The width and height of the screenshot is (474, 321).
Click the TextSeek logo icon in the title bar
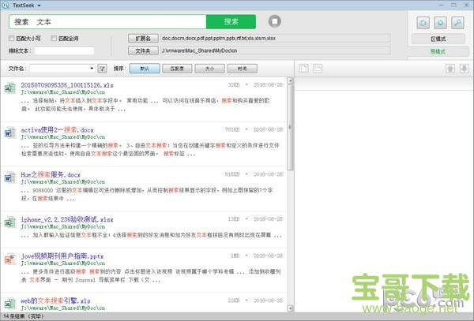click(x=6, y=6)
